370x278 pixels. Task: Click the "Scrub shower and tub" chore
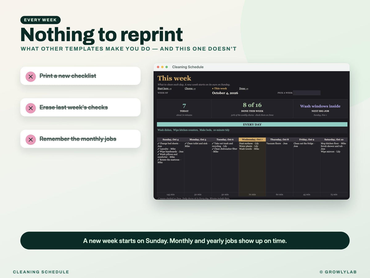click(x=332, y=148)
